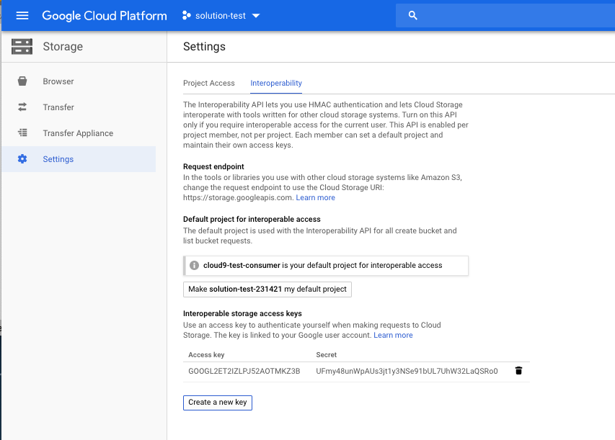Switch to the Project Access tab
The width and height of the screenshot is (615, 440).
tap(208, 83)
